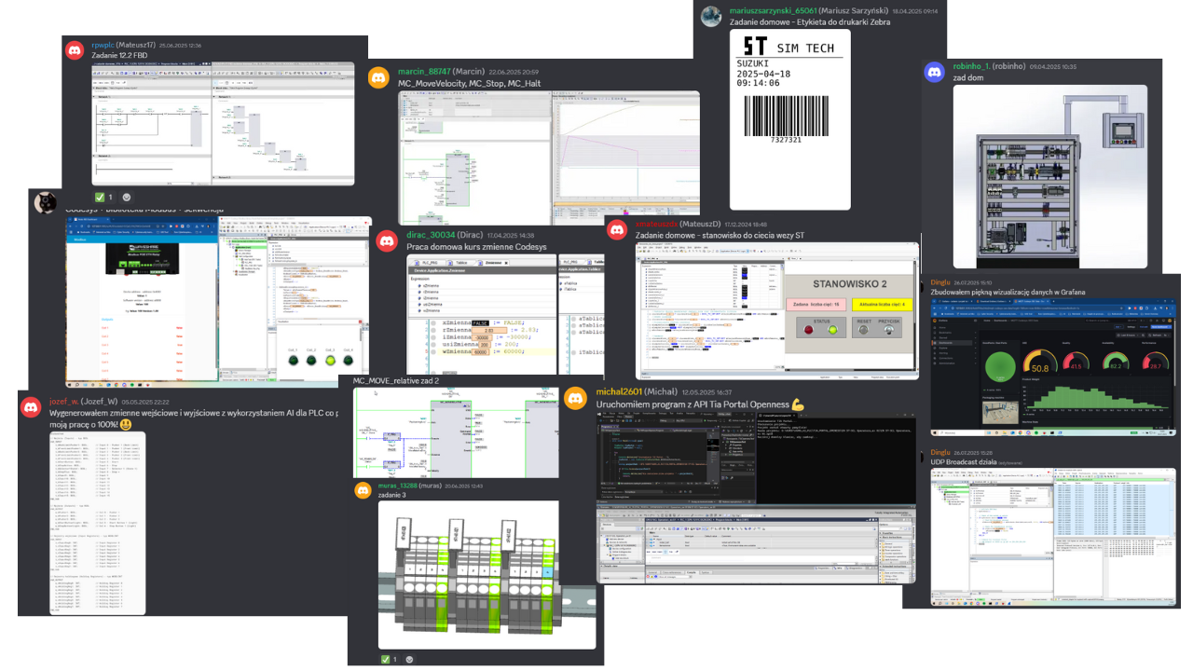The image size is (1193, 671).
Task: Click mariuszsarzynski_65061's round photo avatar
Action: click(x=711, y=16)
